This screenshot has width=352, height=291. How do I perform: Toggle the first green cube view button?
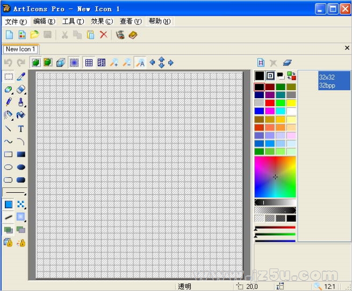pos(36,63)
